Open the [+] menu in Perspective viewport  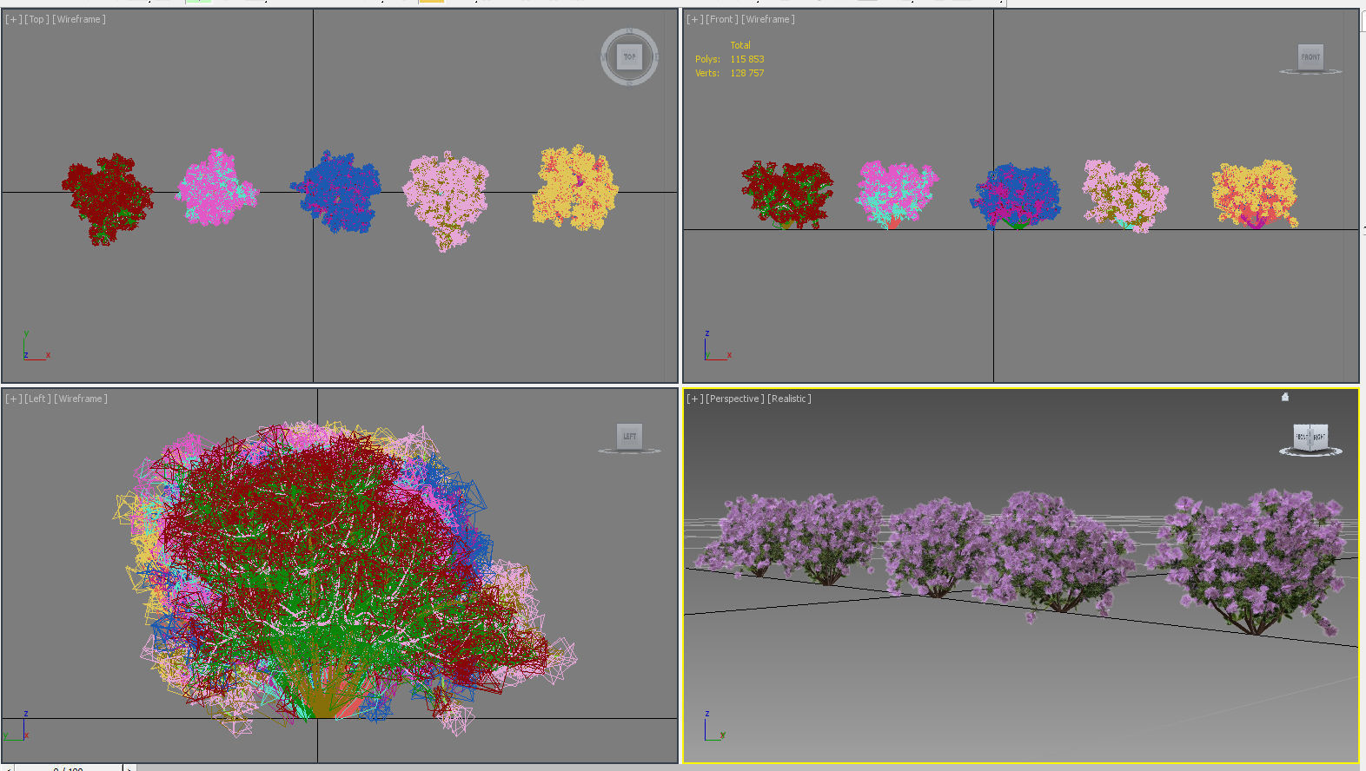click(x=695, y=399)
